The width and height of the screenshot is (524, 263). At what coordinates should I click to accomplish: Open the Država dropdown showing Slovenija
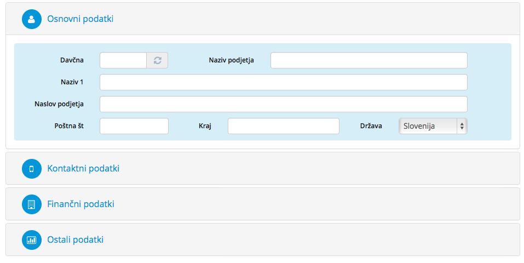click(433, 126)
